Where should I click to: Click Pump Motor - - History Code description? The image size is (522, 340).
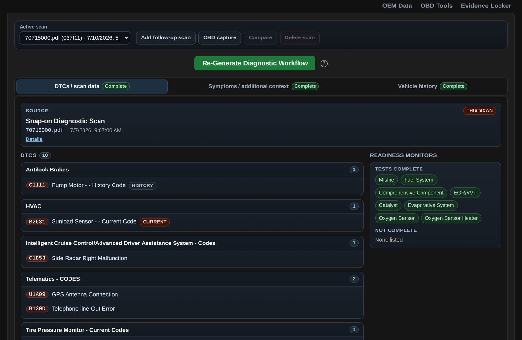point(89,185)
